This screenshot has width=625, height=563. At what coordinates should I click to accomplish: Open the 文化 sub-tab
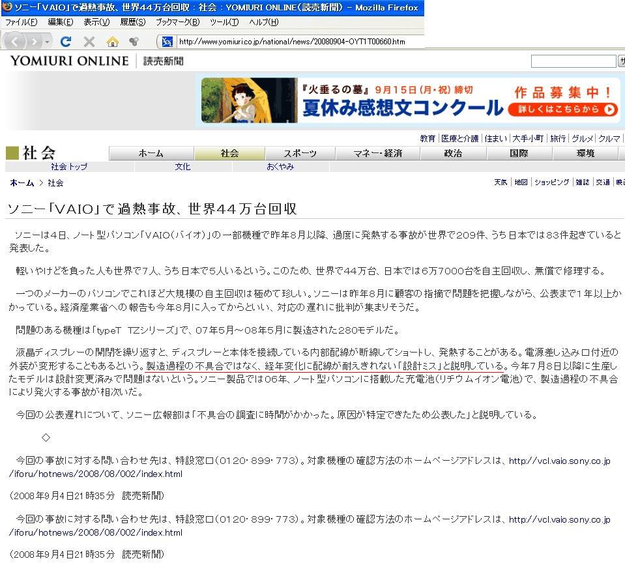click(182, 167)
